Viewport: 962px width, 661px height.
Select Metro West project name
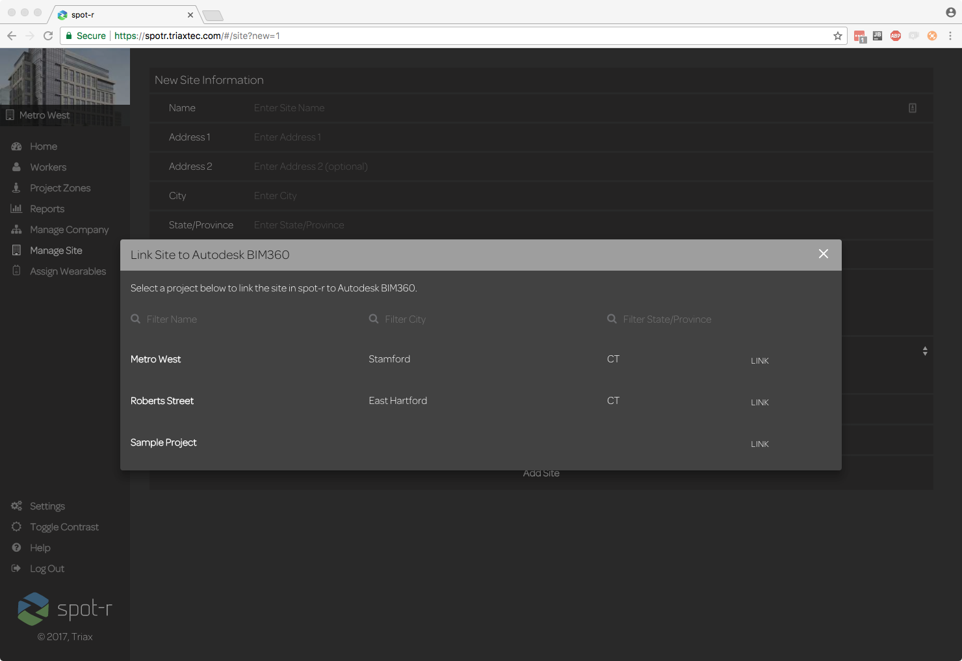click(156, 359)
